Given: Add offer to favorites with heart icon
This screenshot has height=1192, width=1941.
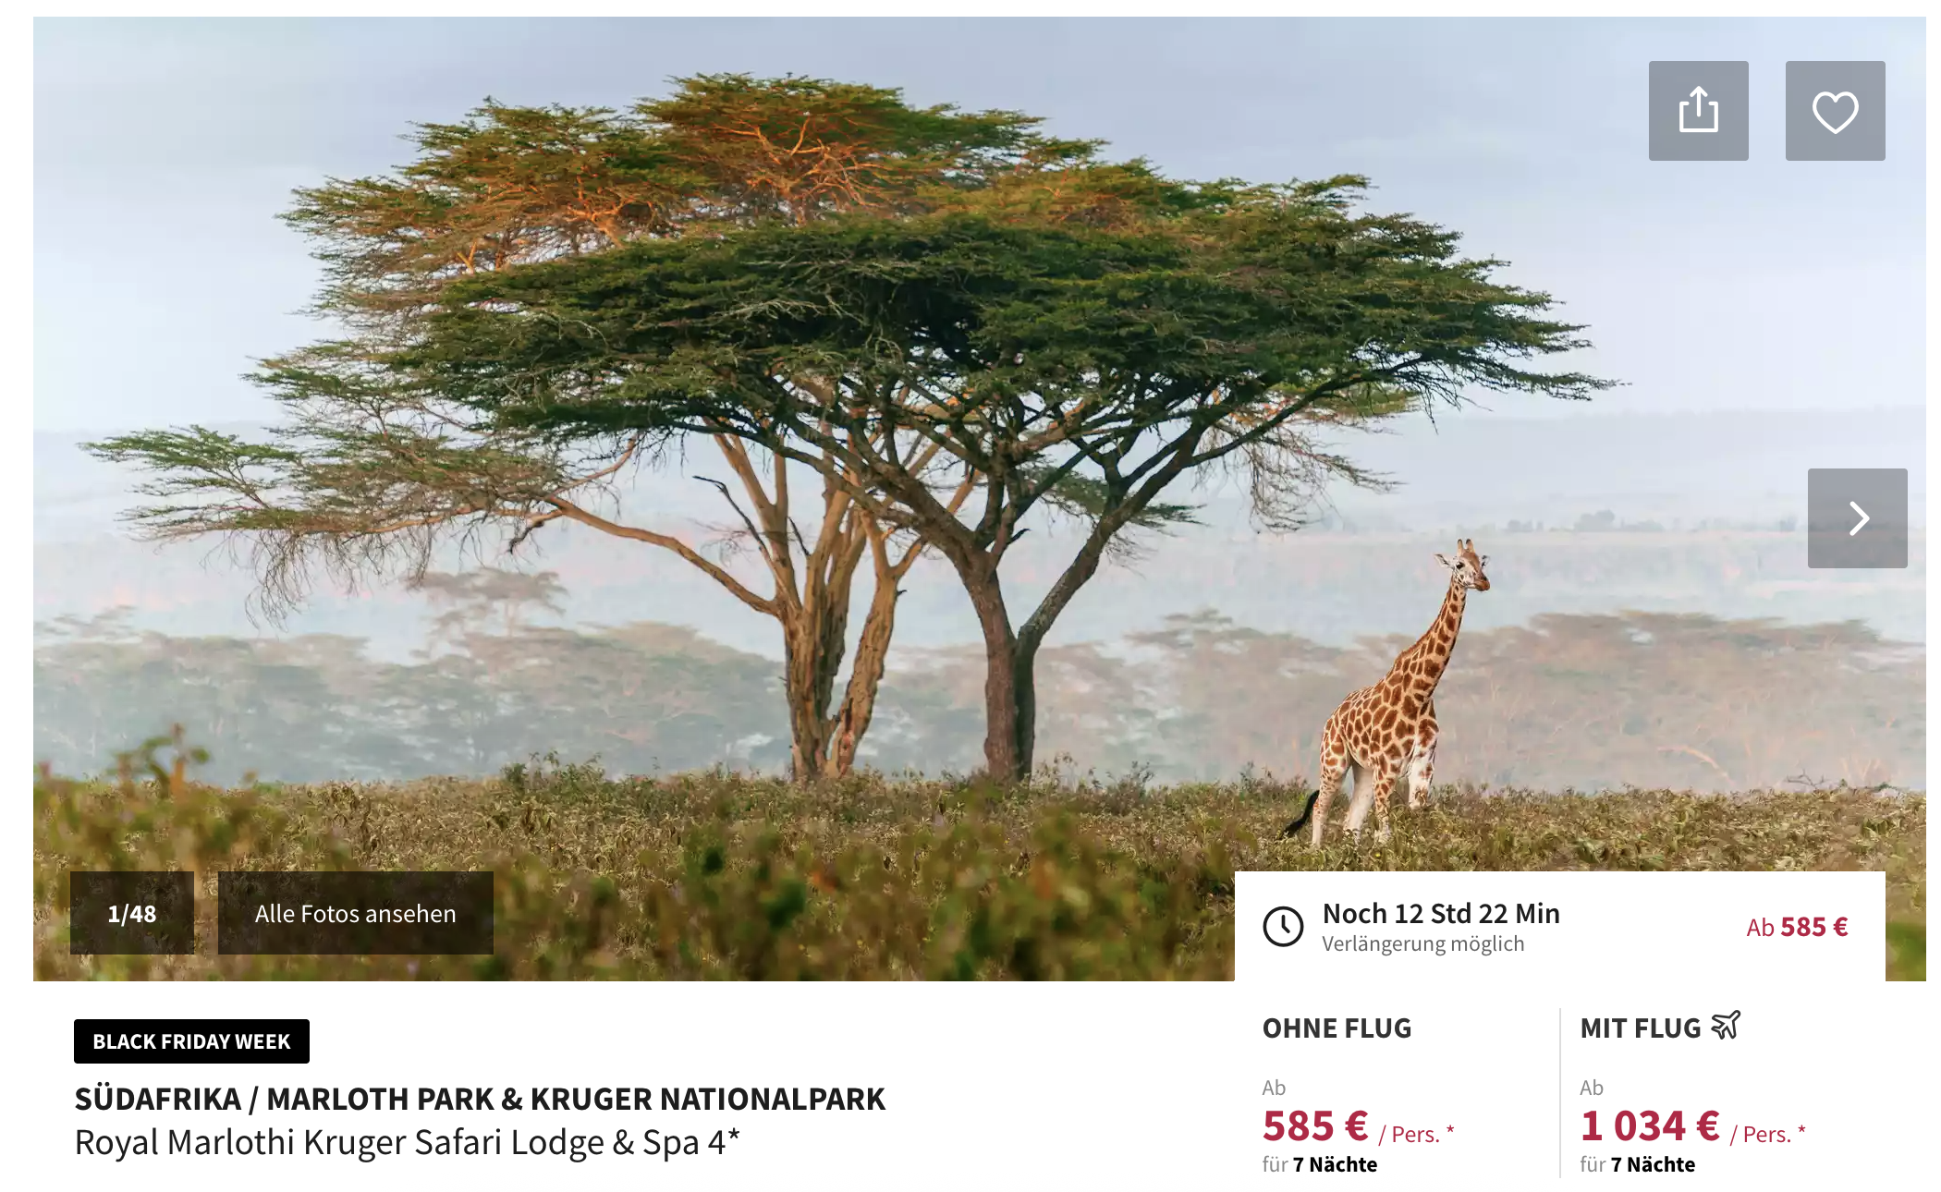Looking at the screenshot, I should tap(1835, 111).
